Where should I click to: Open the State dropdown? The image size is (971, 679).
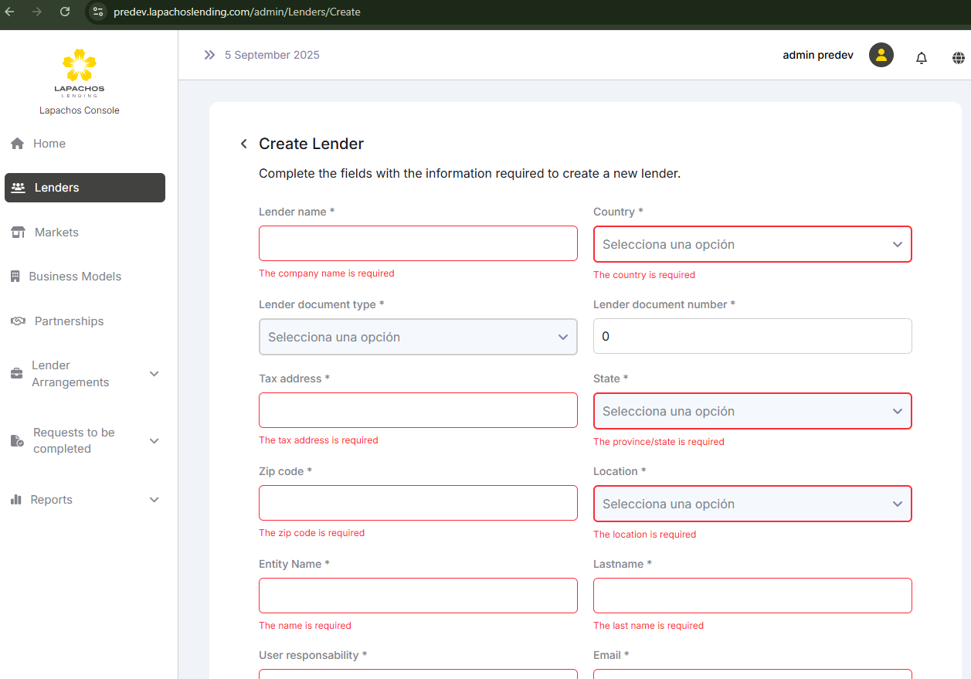tap(752, 411)
